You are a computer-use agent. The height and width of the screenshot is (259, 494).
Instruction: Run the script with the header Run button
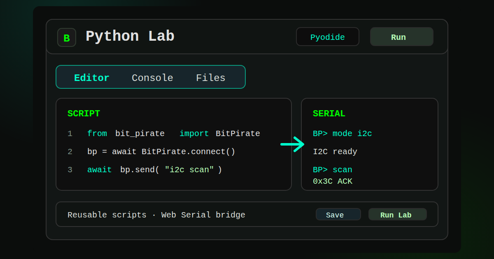pyautogui.click(x=402, y=37)
